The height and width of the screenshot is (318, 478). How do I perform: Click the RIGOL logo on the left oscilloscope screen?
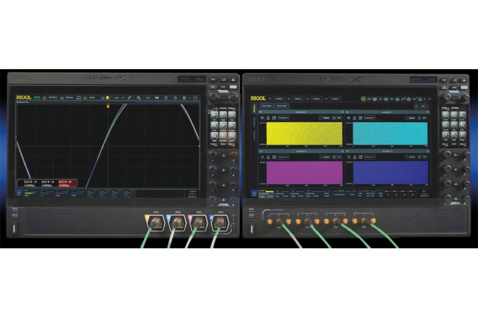tap(25, 98)
